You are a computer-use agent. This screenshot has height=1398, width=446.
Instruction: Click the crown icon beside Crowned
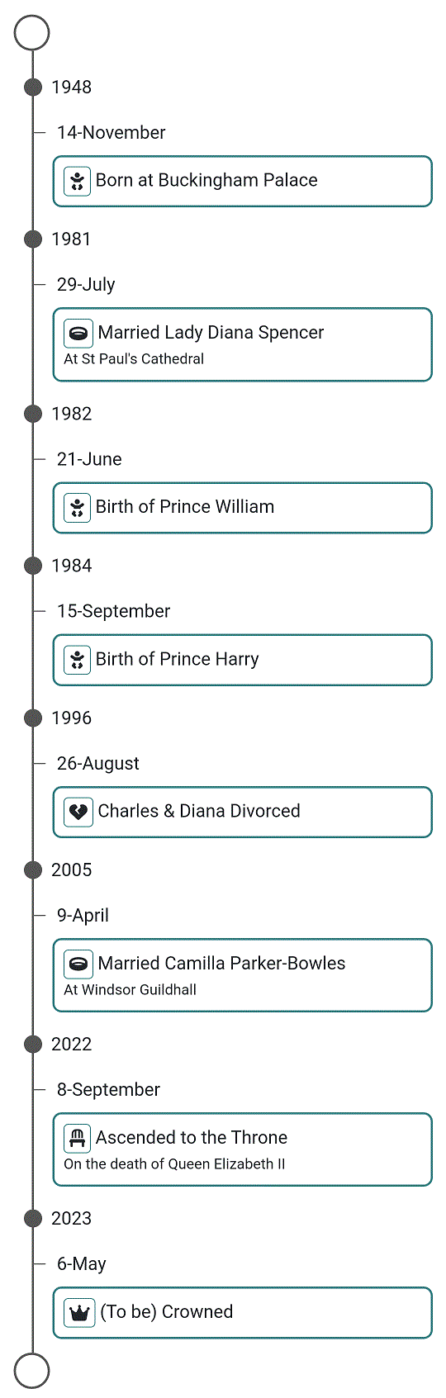click(x=79, y=1312)
